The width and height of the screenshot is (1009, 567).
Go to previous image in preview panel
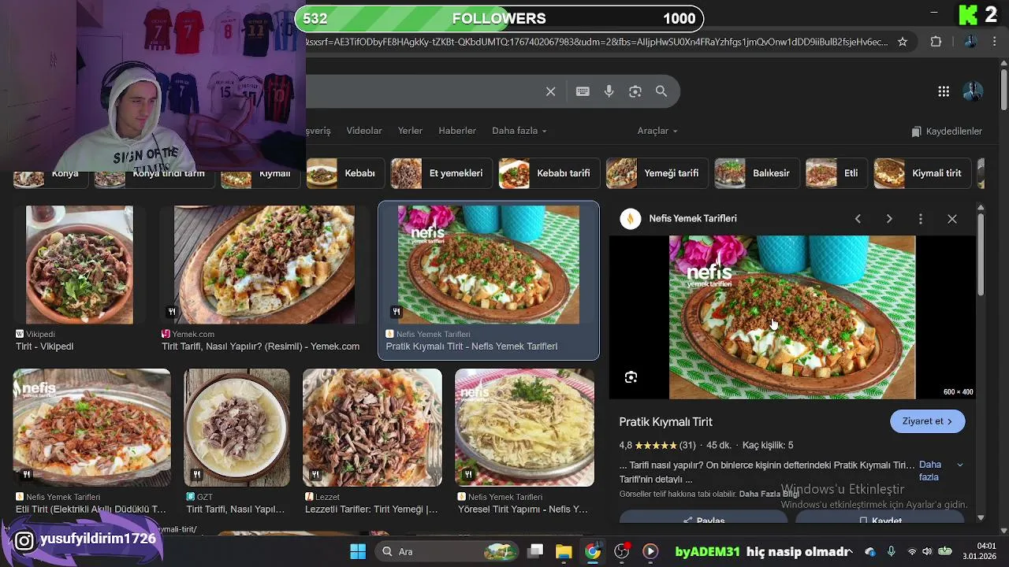[858, 219]
